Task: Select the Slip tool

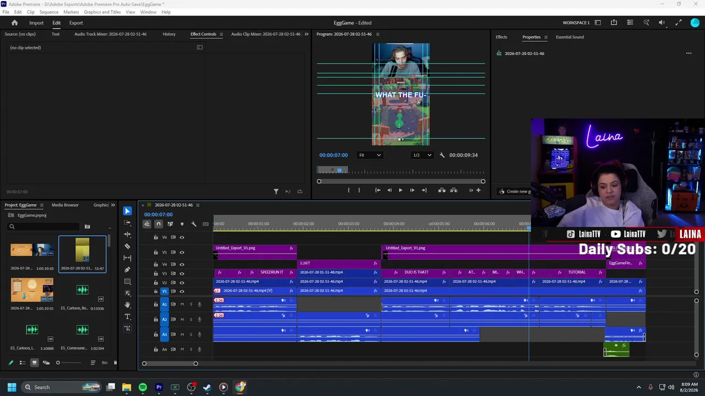Action: pos(128,258)
